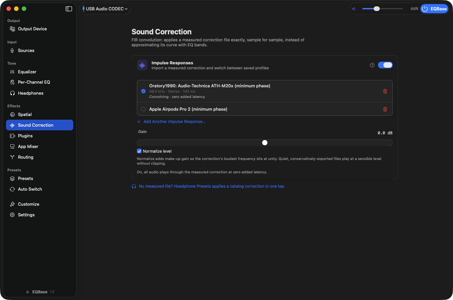Viewport: 453px width, 300px height.
Task: Click the headphones icon beside No measured file
Action: click(x=134, y=186)
